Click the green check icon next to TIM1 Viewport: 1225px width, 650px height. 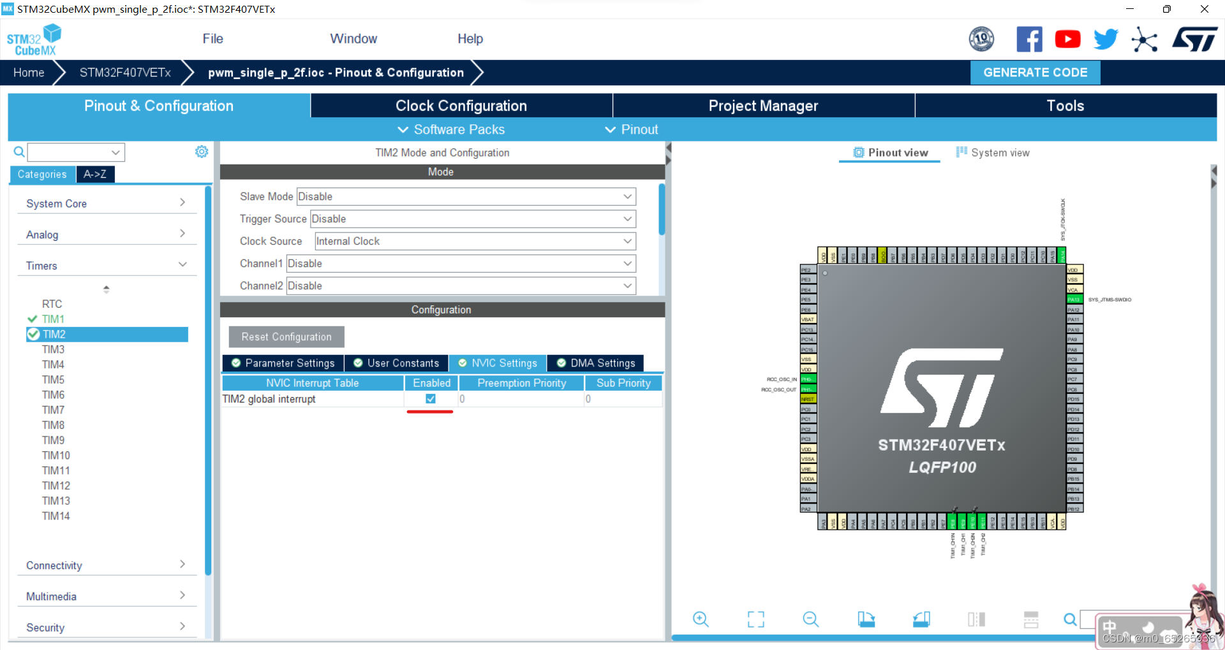[x=33, y=319]
